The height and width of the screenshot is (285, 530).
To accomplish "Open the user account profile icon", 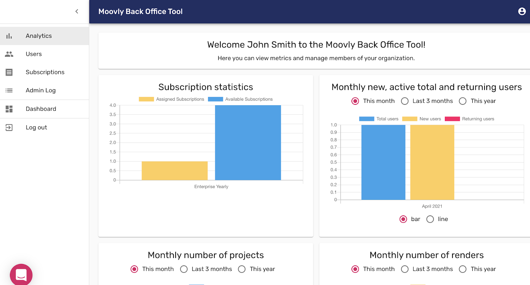I will pos(522,12).
